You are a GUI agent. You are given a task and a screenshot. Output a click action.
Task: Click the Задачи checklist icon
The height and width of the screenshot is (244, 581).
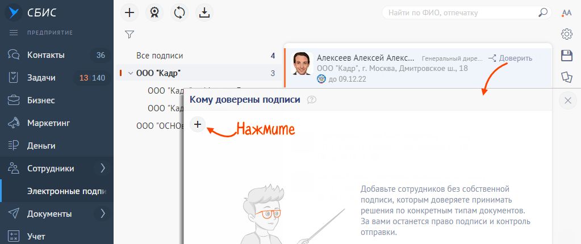(14, 78)
